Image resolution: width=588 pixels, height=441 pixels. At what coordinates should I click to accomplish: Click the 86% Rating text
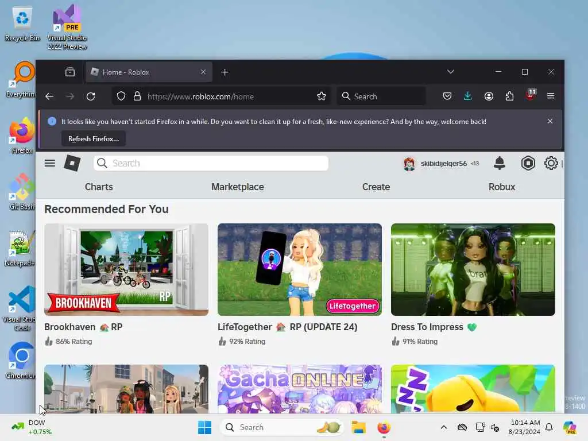(x=73, y=342)
